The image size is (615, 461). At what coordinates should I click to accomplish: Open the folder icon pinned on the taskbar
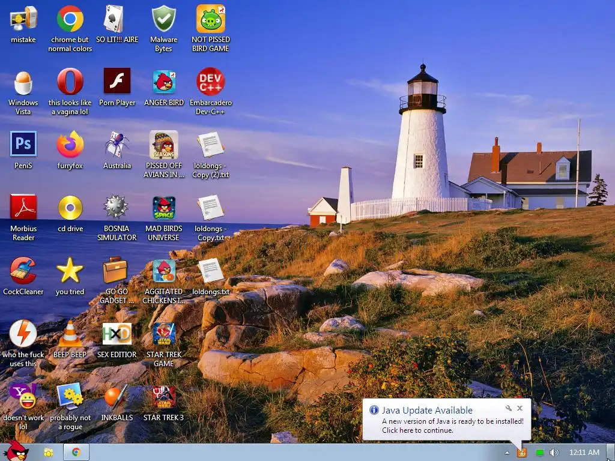click(x=49, y=453)
